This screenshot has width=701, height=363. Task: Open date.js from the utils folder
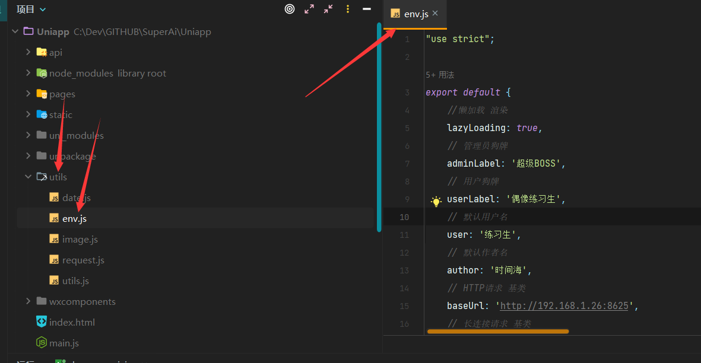tap(77, 198)
